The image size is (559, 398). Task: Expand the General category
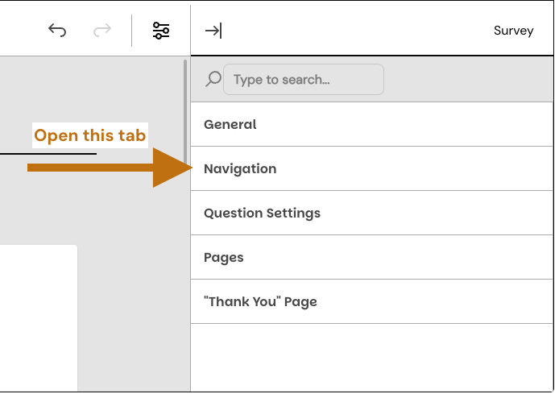pyautogui.click(x=230, y=124)
